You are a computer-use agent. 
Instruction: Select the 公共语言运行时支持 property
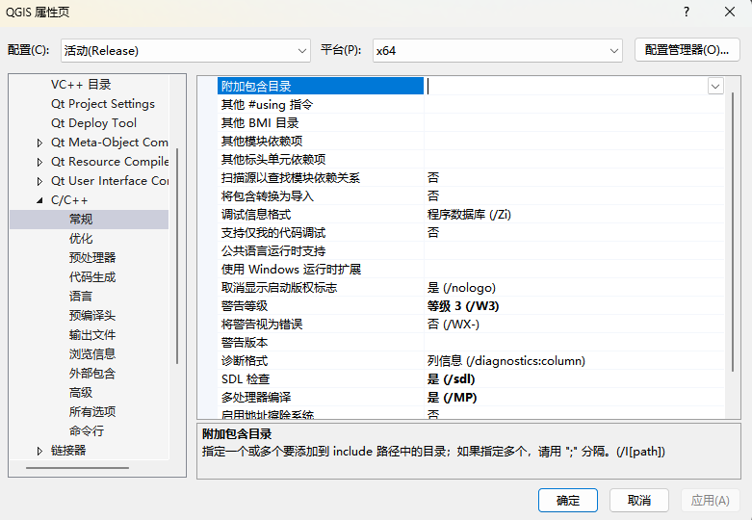[272, 251]
